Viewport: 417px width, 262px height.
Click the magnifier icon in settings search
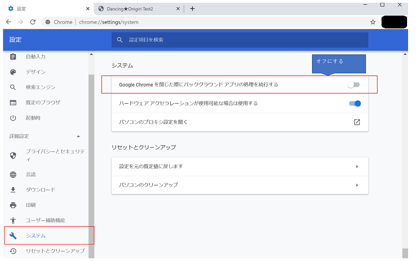pyautogui.click(x=120, y=40)
